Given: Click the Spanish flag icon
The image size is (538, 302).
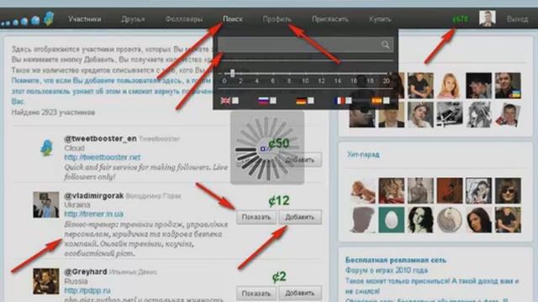Looking at the screenshot, I should 377,101.
